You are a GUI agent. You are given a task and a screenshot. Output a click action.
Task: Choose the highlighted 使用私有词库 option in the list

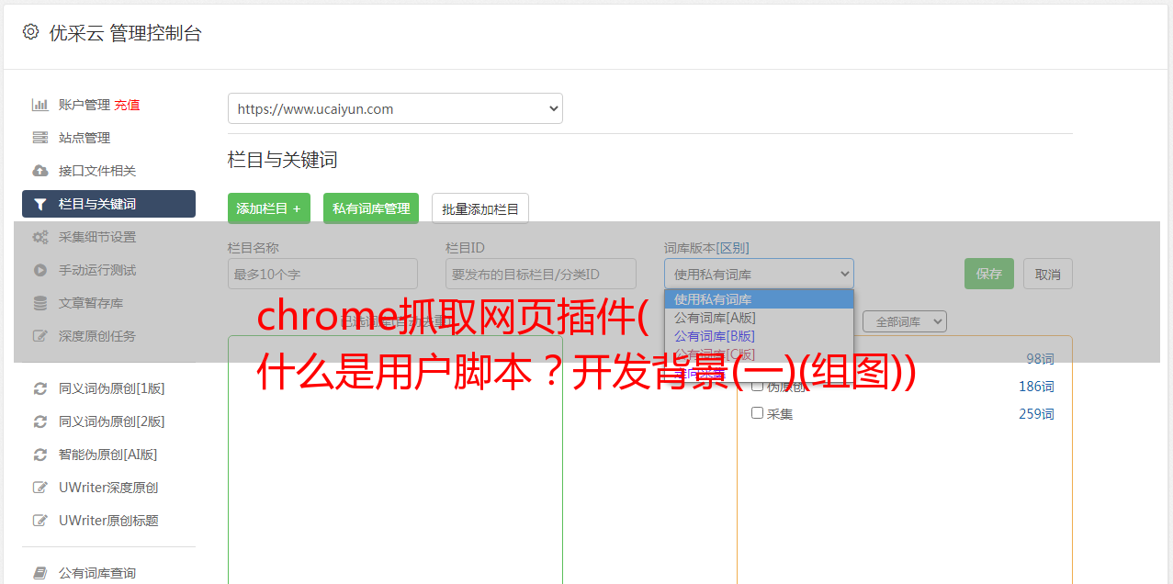[759, 299]
